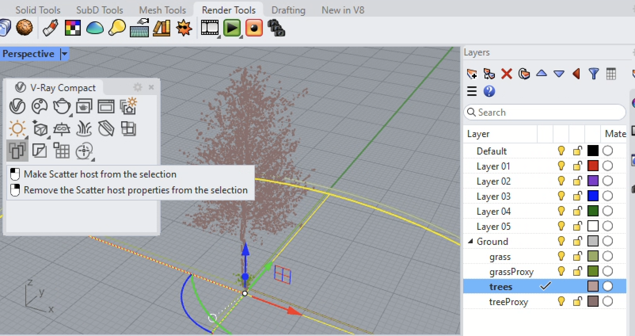Screen dimensions: 635x336
Task: Toggle the lock on Layer 03
Action: click(x=577, y=196)
